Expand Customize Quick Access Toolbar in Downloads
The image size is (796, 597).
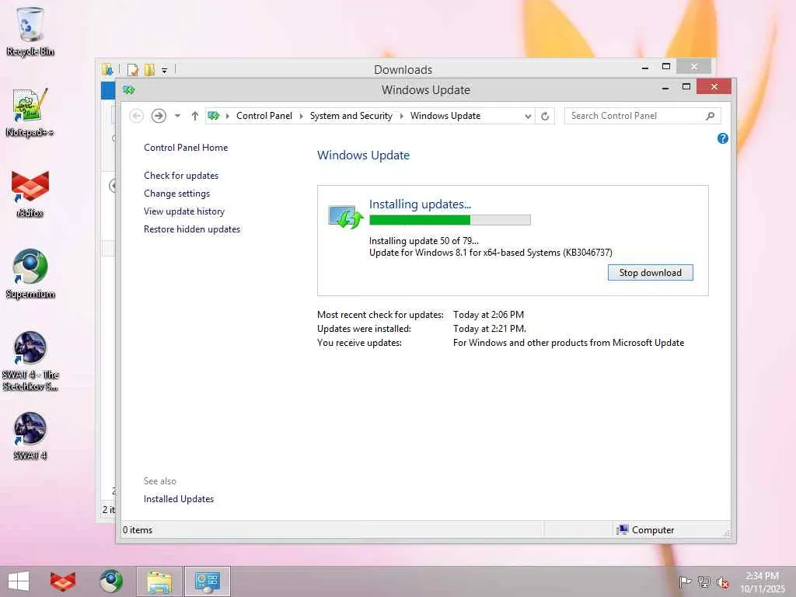point(165,70)
